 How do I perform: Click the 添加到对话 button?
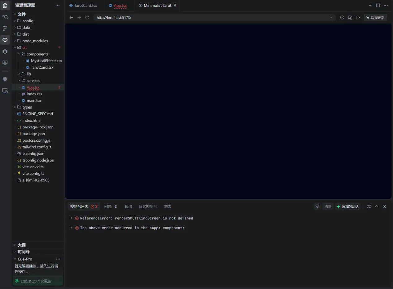(348, 206)
